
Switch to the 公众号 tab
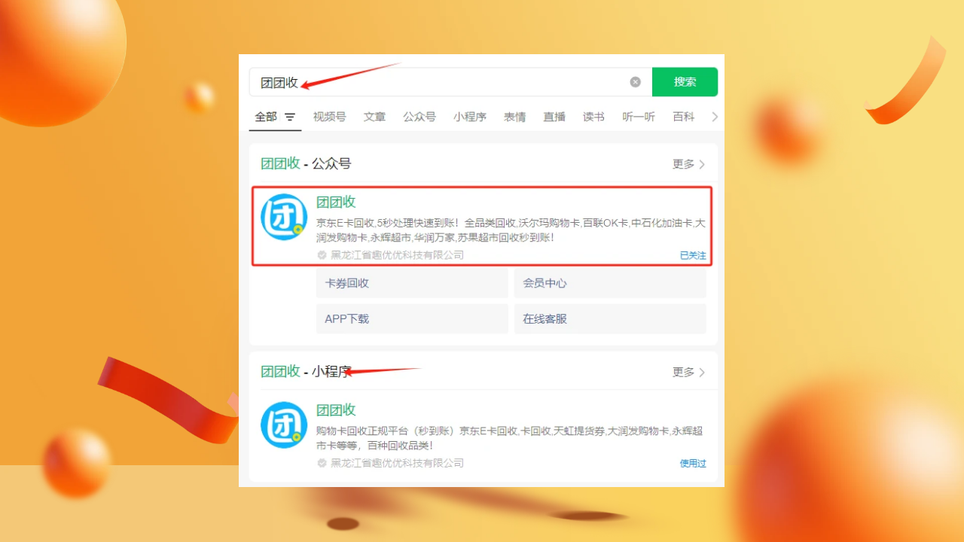pyautogui.click(x=419, y=117)
